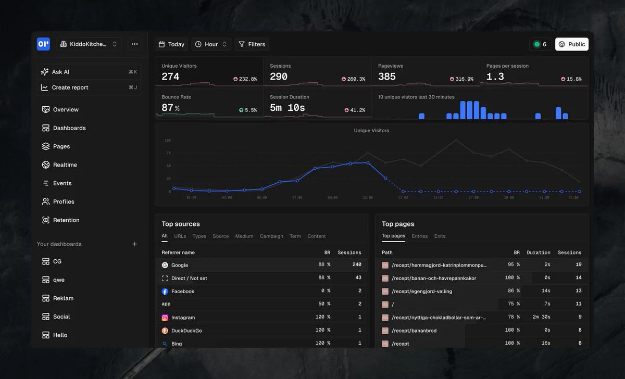
Task: Open the three-dots more options menu
Action: [134, 44]
